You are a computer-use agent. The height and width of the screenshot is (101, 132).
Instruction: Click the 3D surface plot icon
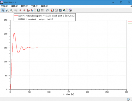(x=64, y=10)
